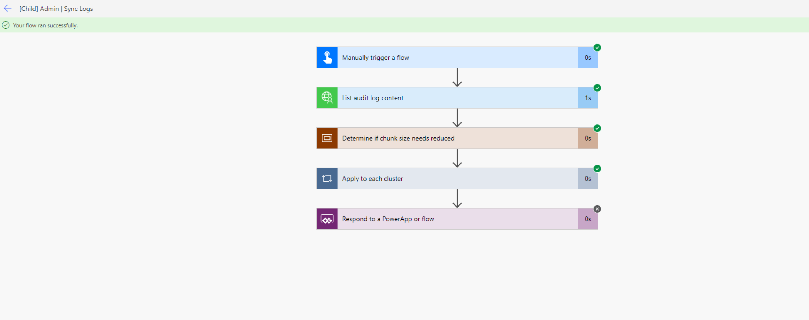Click the 0s duration on Respond action
Screen dimensions: 809x320
[587, 219]
